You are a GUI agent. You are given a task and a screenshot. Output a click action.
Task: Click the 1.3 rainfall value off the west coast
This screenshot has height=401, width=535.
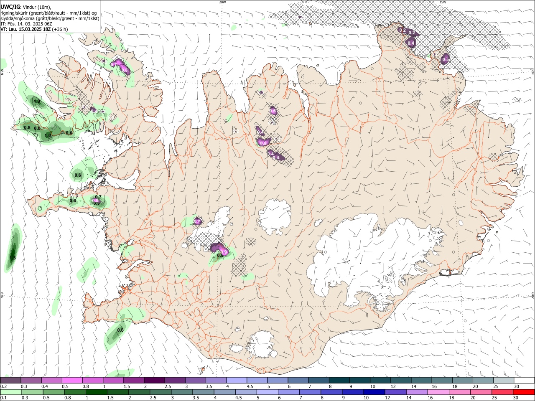[13, 258]
